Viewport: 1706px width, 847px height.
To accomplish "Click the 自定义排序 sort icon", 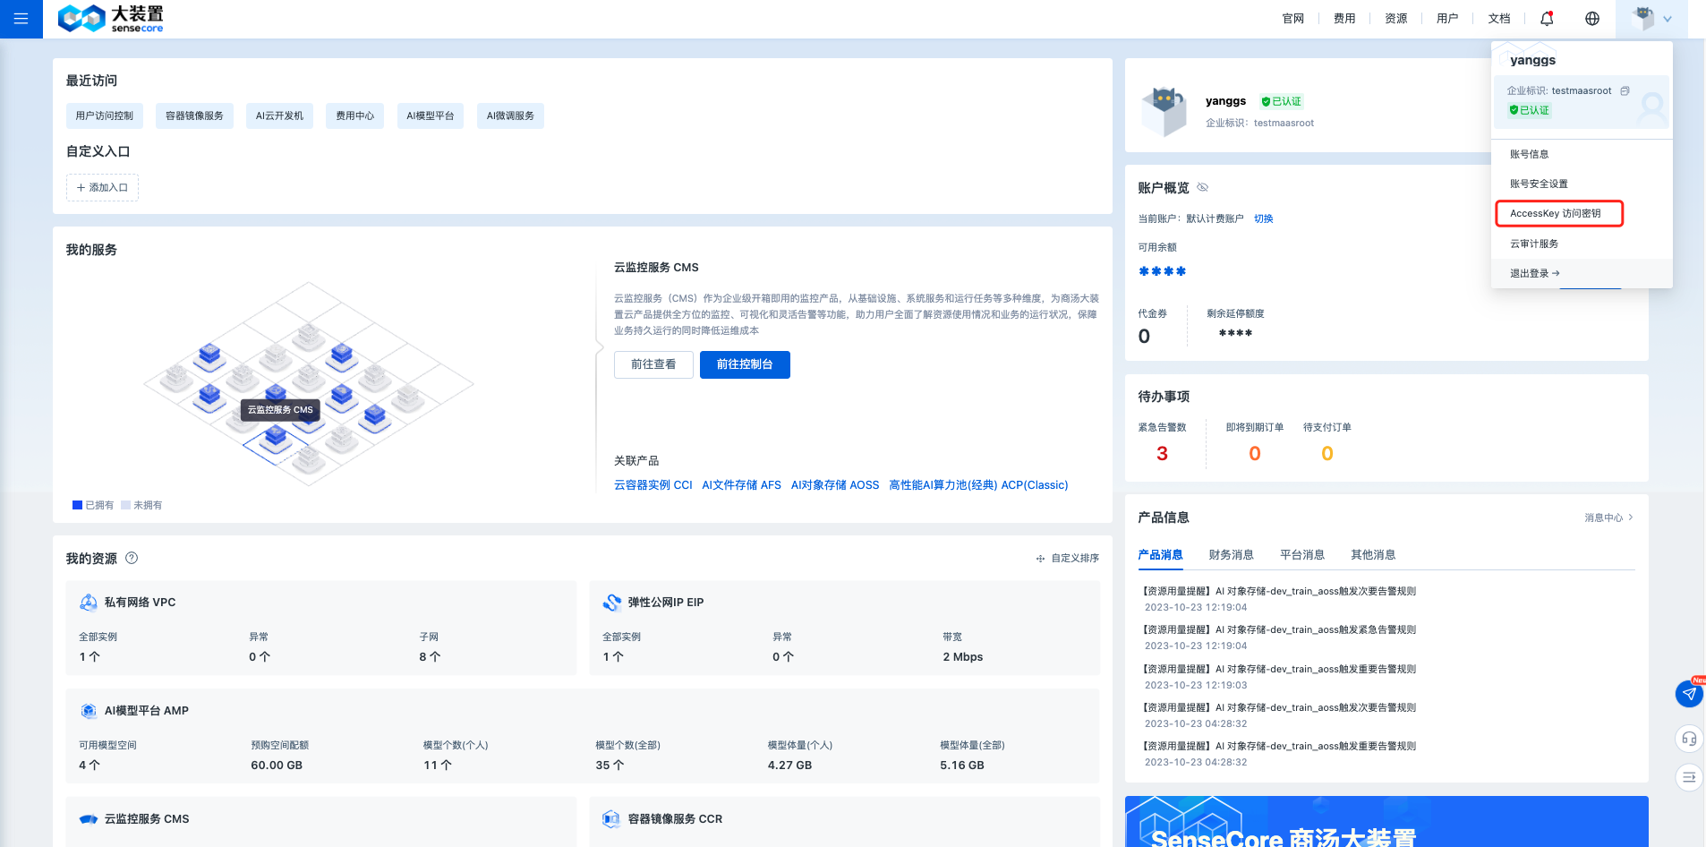I will (1040, 558).
